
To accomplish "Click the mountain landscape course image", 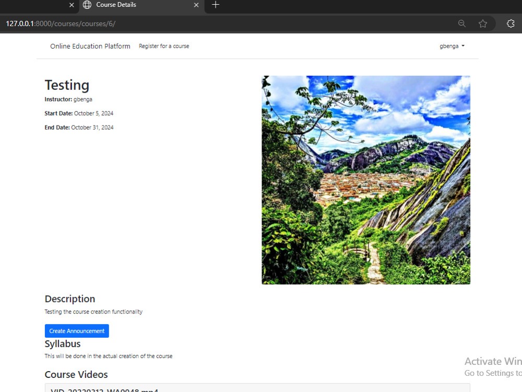I will click(366, 180).
